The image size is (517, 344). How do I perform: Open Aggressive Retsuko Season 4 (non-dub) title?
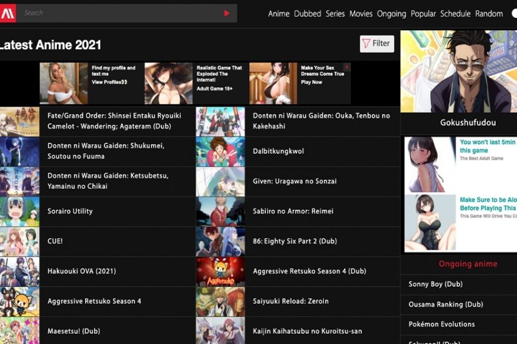pyautogui.click(x=94, y=301)
